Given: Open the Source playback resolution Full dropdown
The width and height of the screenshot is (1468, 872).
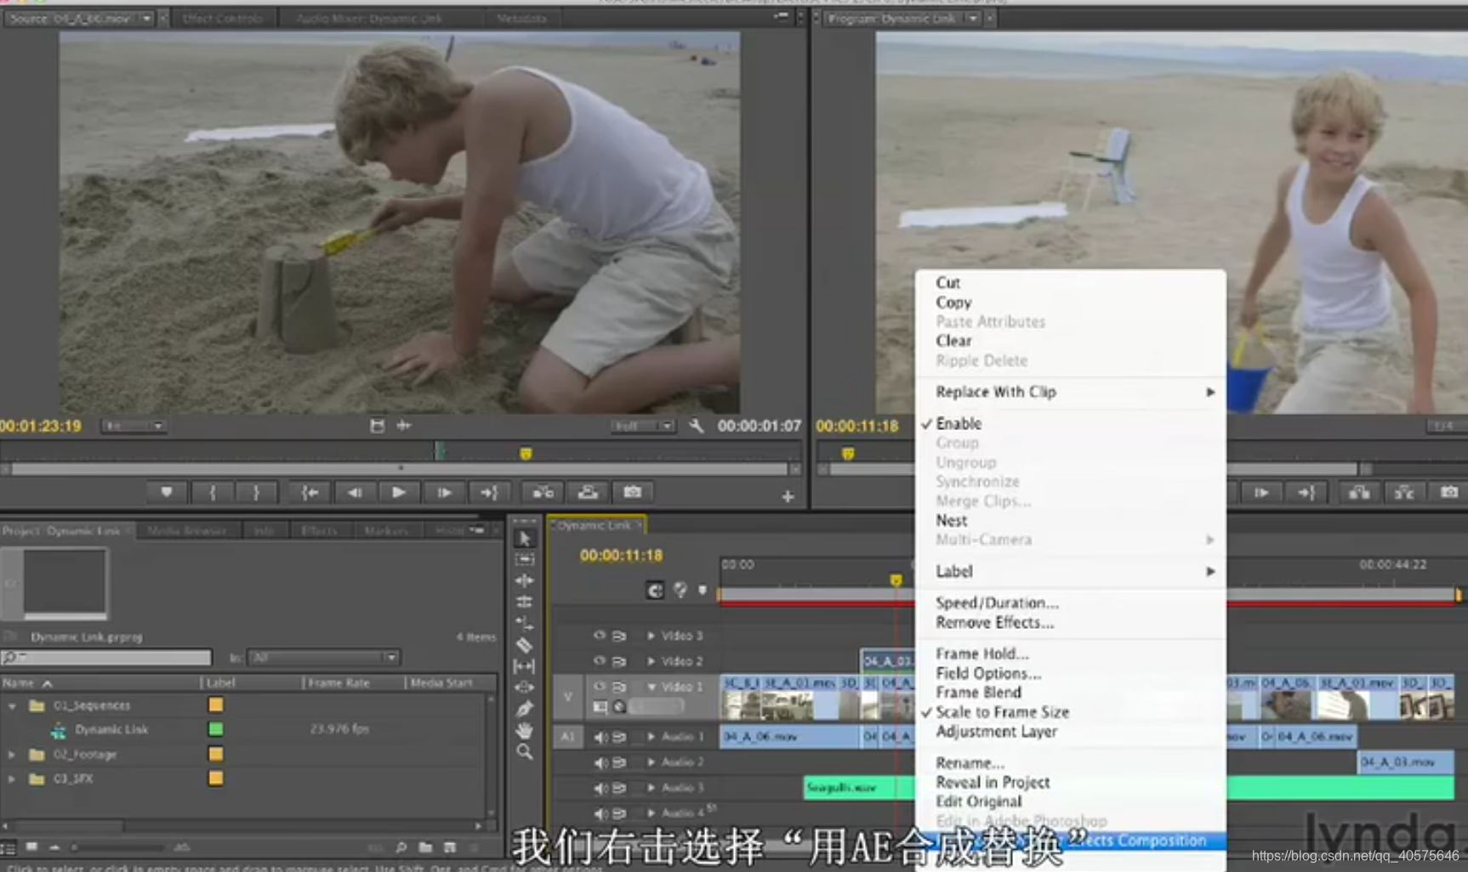Looking at the screenshot, I should coord(643,426).
